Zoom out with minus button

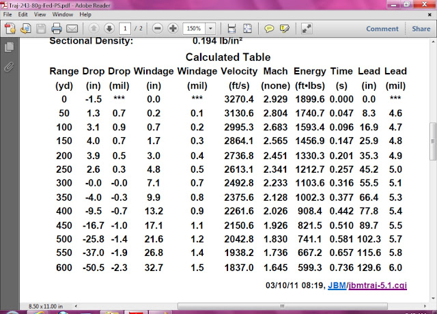(158, 28)
